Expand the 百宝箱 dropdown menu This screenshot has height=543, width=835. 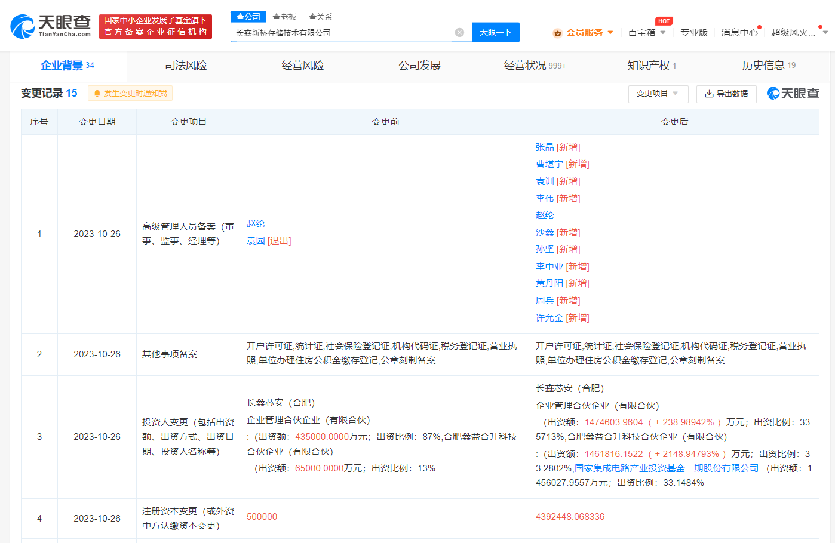663,33
